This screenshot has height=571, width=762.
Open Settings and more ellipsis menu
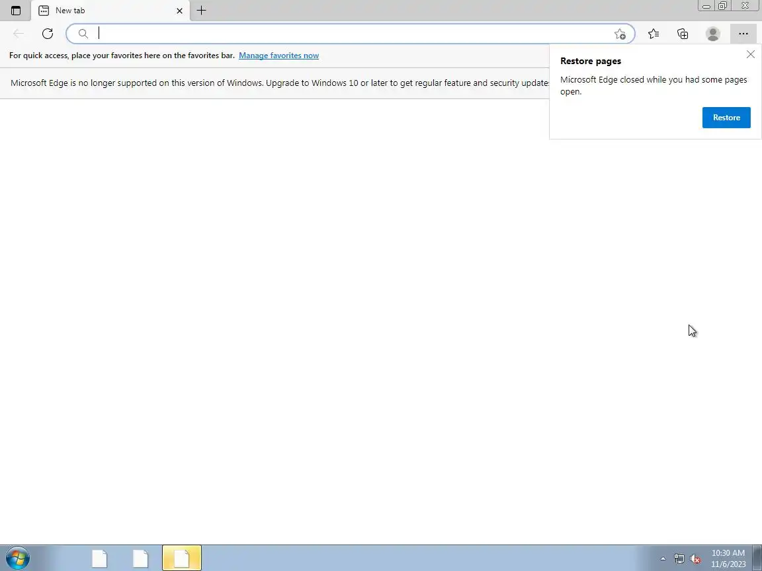pos(743,34)
